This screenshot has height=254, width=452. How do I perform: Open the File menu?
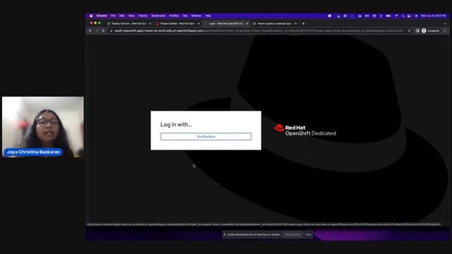coord(113,16)
